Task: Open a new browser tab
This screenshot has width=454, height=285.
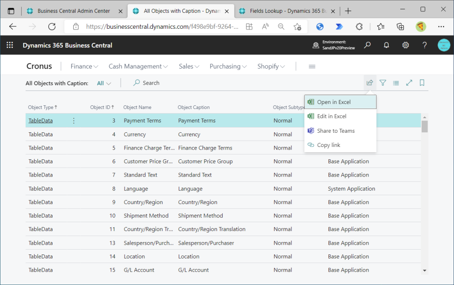Action: 348,11
